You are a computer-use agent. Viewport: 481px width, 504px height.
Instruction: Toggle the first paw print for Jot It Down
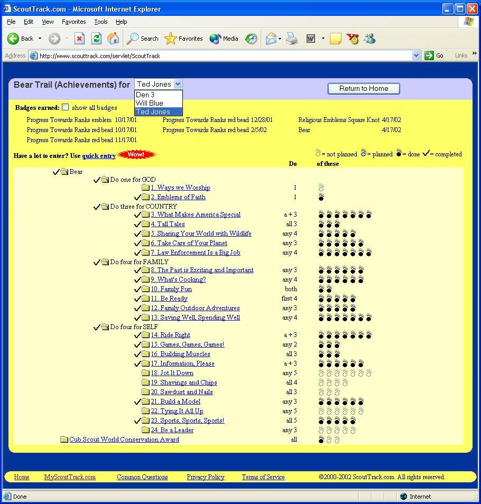[321, 373]
